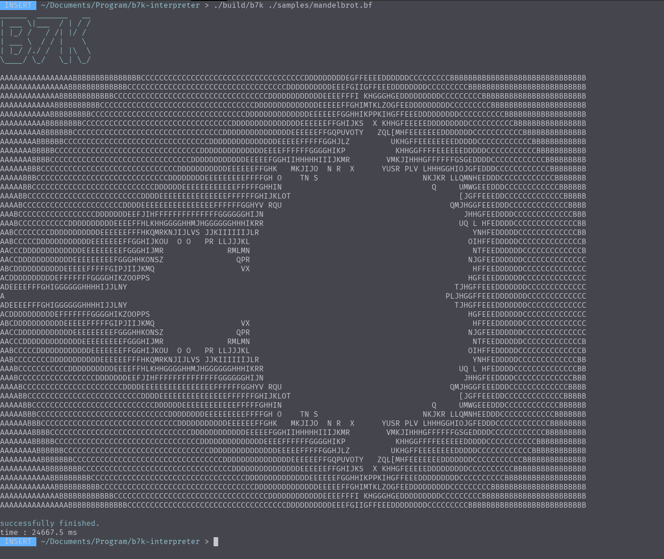Screen dimensions: 664x559
Task: Click the lower 'QPR' inside the fractal
Action: pyautogui.click(x=243, y=333)
